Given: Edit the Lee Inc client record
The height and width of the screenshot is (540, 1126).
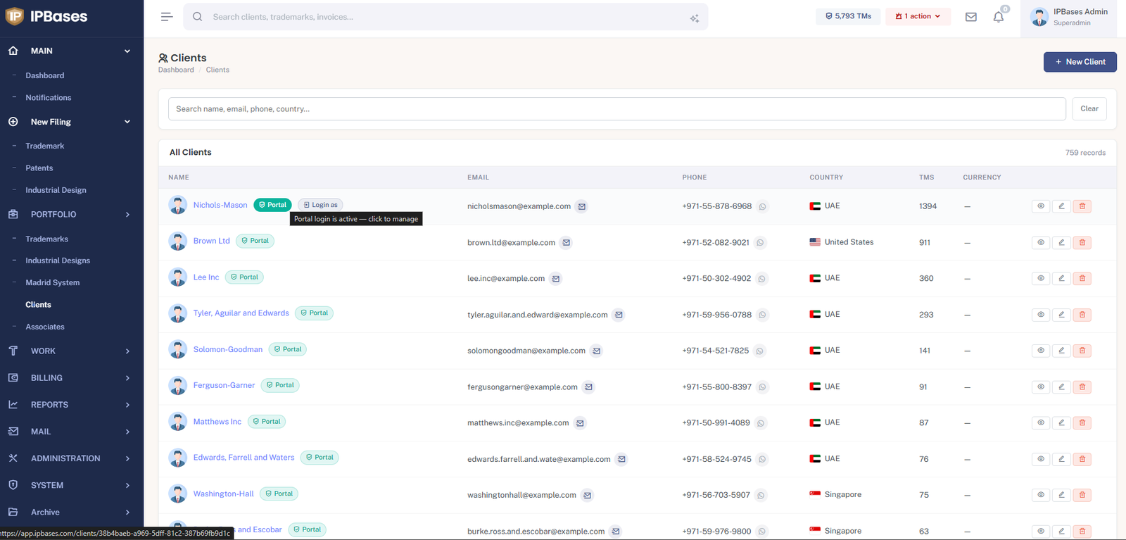Looking at the screenshot, I should coord(1061,278).
